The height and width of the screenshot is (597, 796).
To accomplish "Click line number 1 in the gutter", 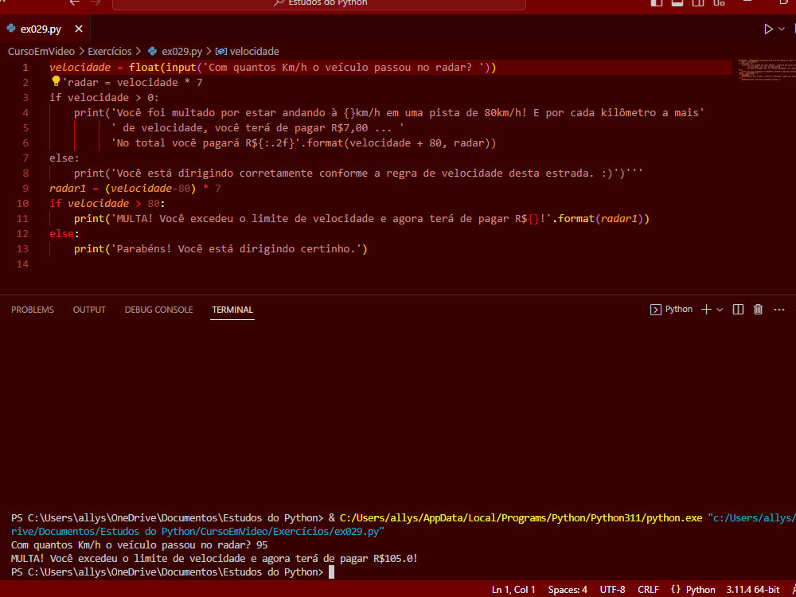I will (25, 67).
